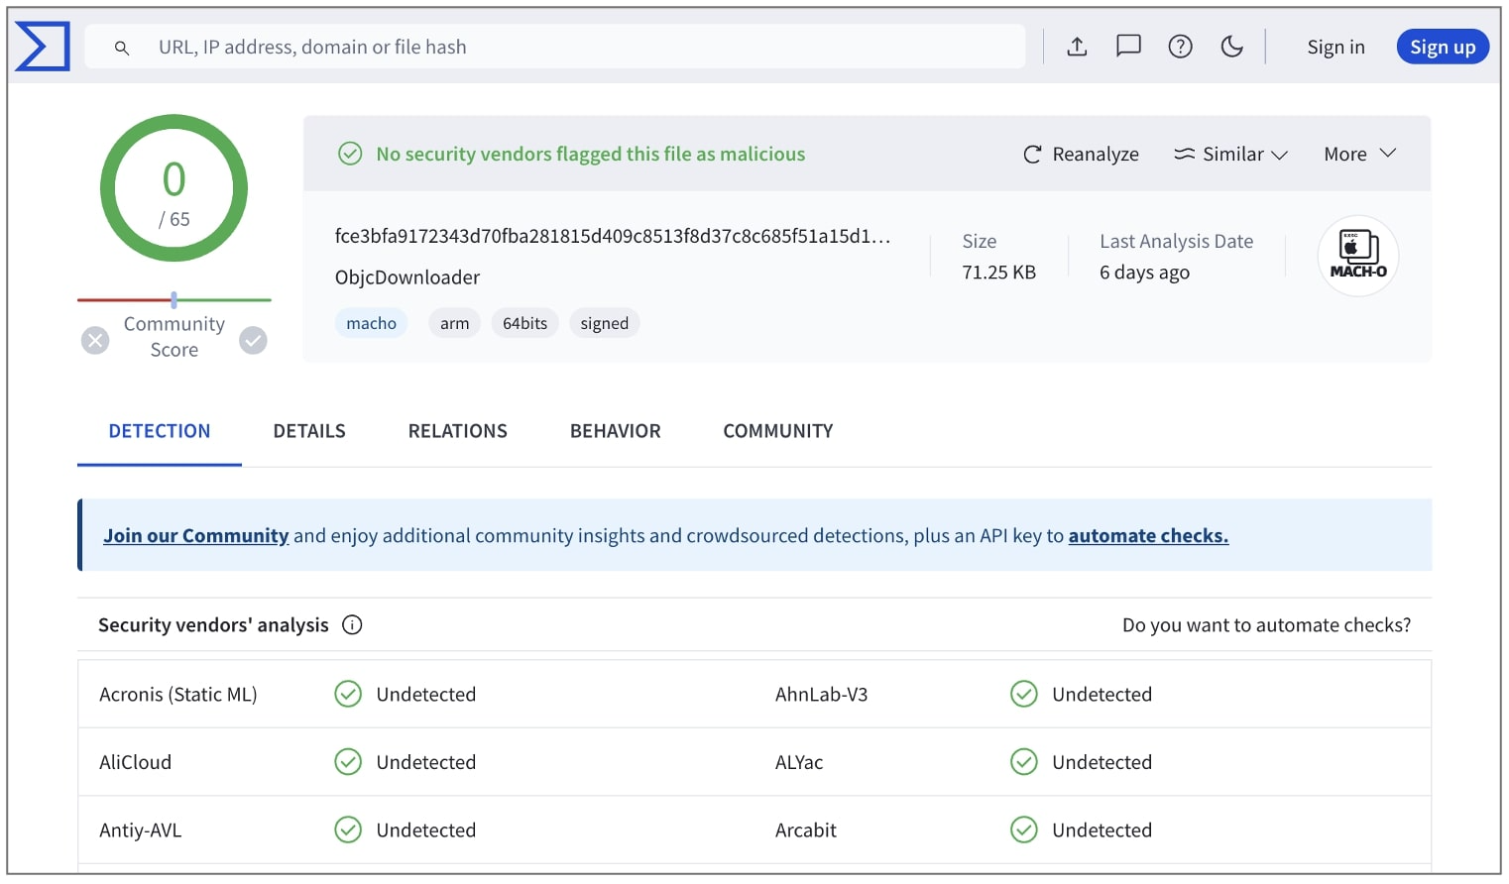
Task: Vote harmless with community score checkmark
Action: point(254,341)
